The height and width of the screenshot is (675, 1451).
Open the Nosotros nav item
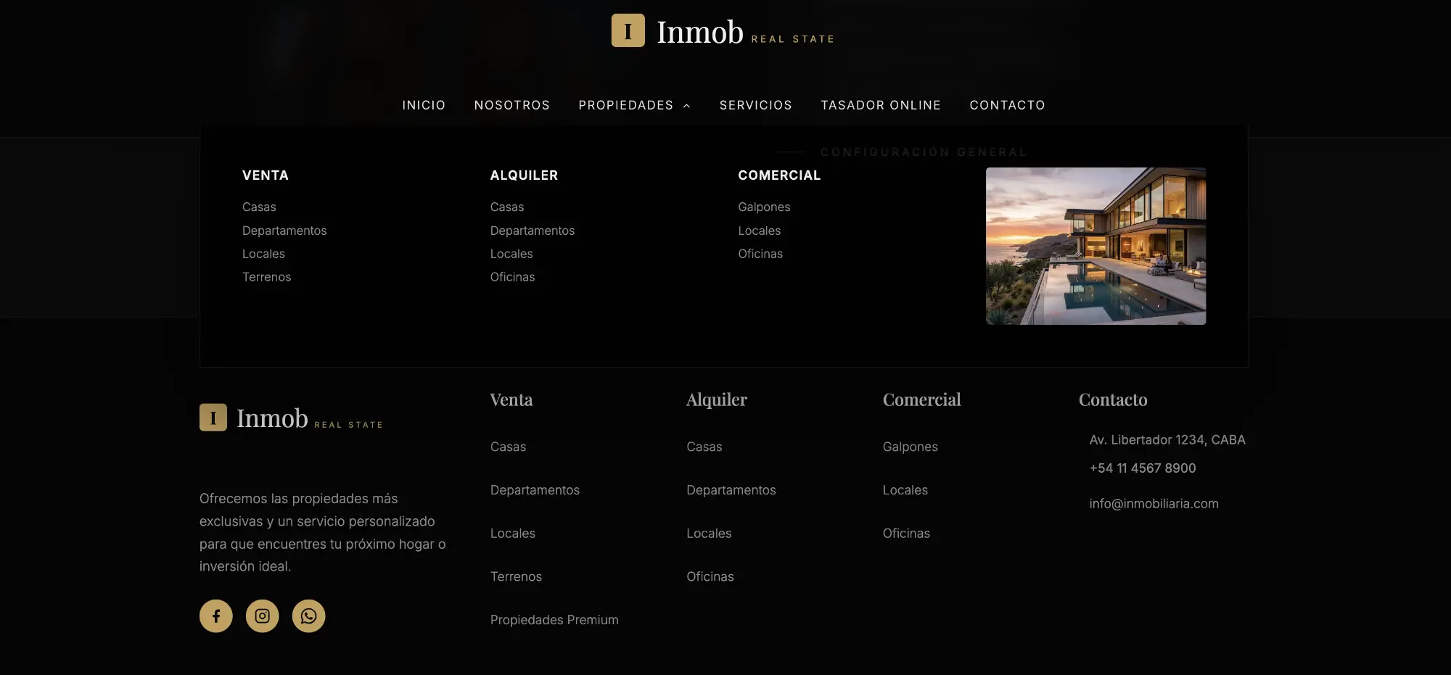tap(512, 105)
